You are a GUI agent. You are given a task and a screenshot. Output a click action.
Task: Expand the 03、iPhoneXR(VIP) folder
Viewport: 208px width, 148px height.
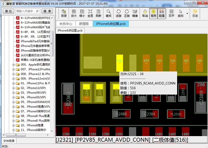pos(13,93)
